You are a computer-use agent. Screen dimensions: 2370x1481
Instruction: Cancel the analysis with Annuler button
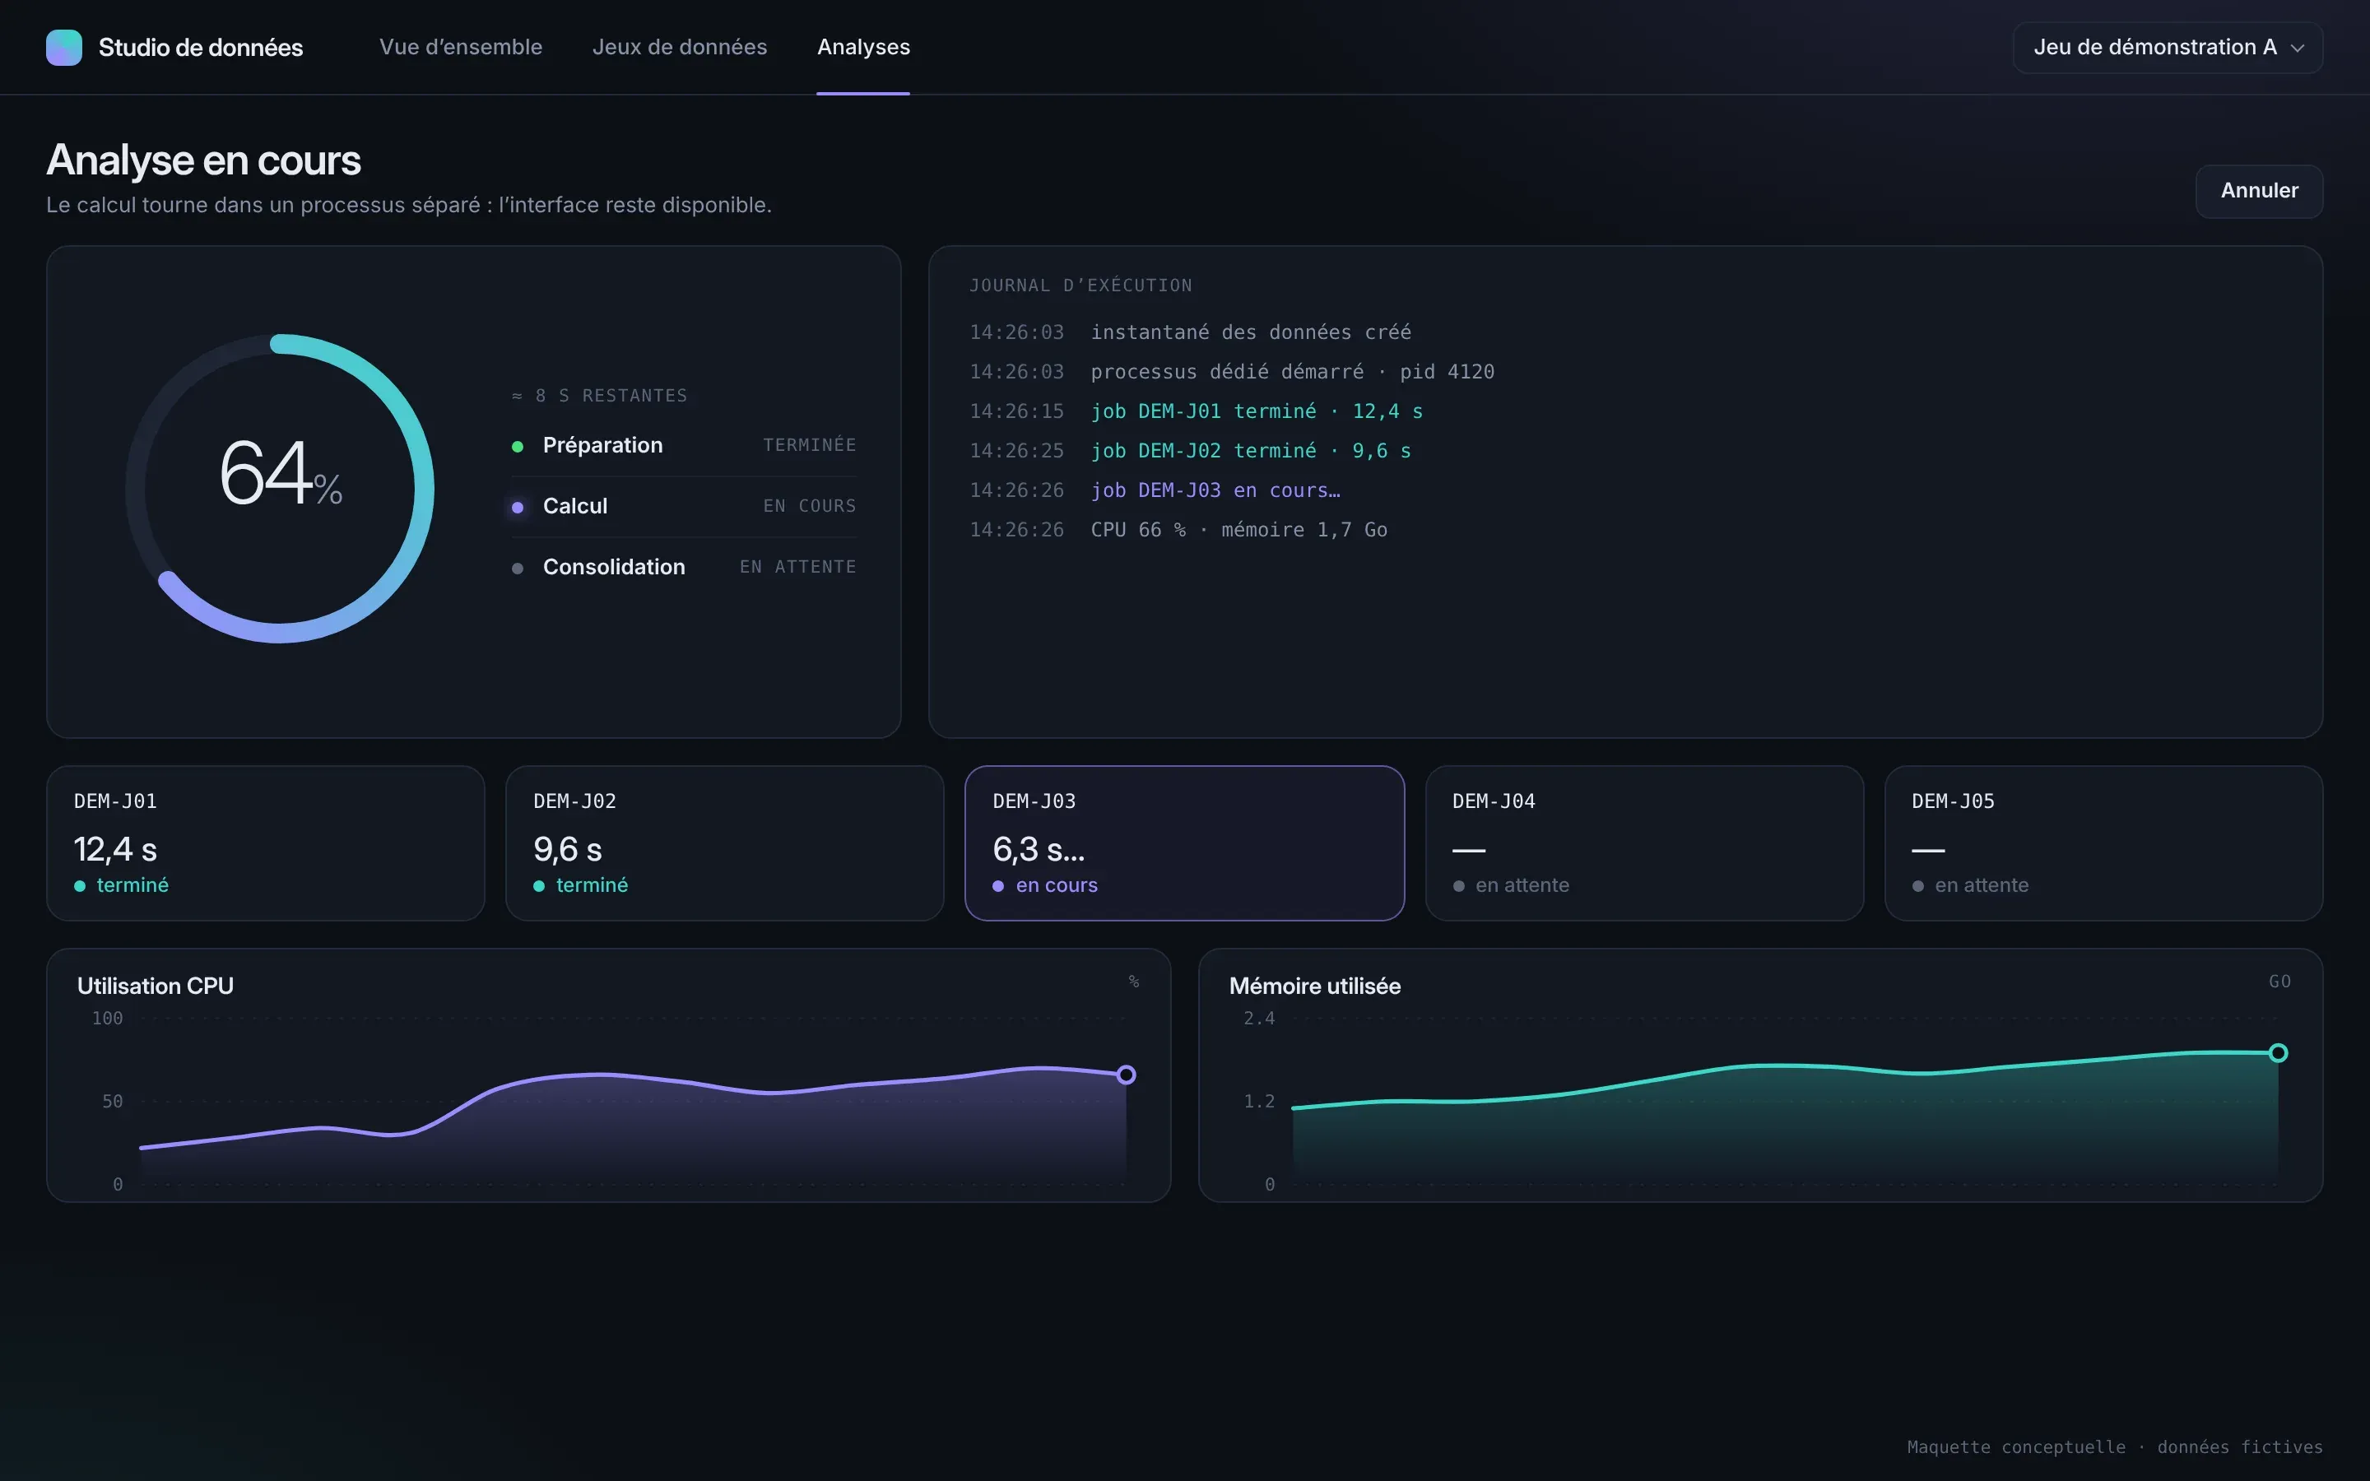click(2260, 191)
